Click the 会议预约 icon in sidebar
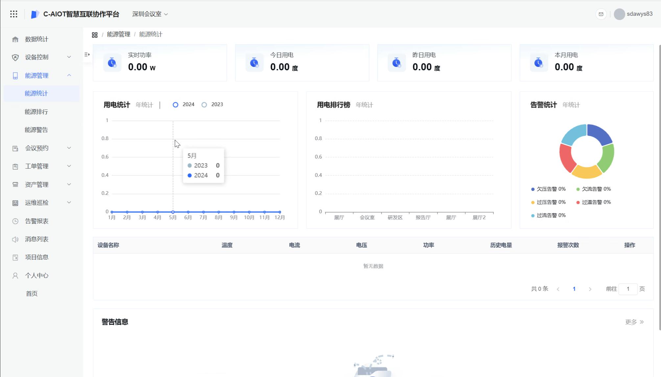 (x=15, y=148)
